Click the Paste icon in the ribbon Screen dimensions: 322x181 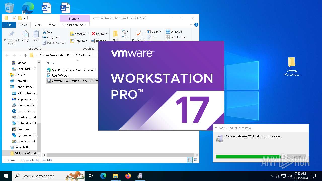pos(36,36)
